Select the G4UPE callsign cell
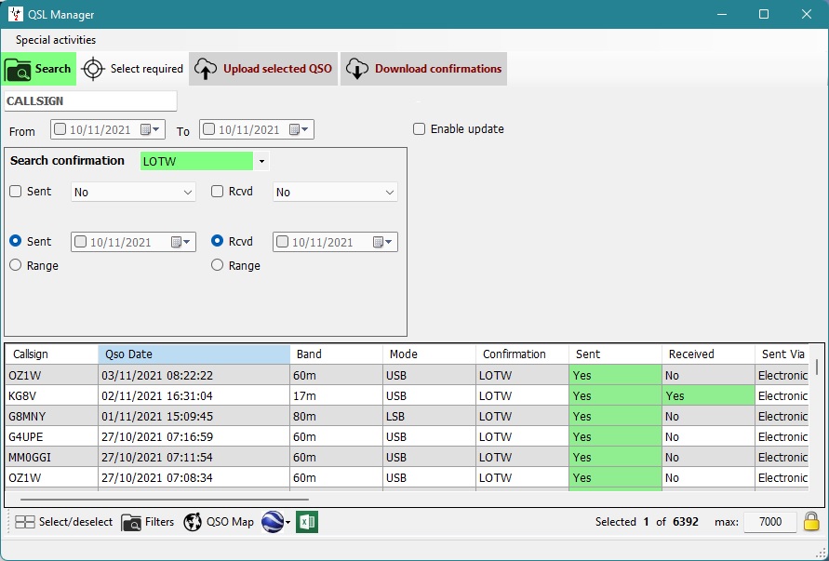This screenshot has width=829, height=561. point(52,436)
